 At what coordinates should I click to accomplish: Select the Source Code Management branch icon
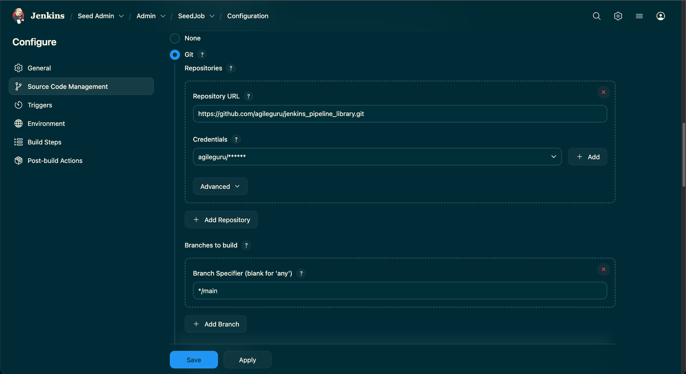[x=19, y=86]
